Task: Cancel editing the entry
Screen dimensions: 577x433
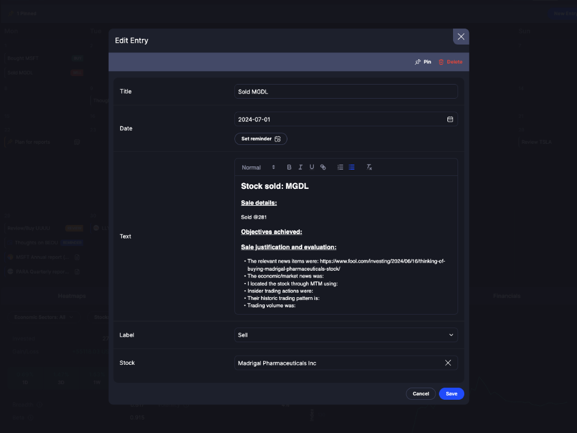Action: [420, 394]
